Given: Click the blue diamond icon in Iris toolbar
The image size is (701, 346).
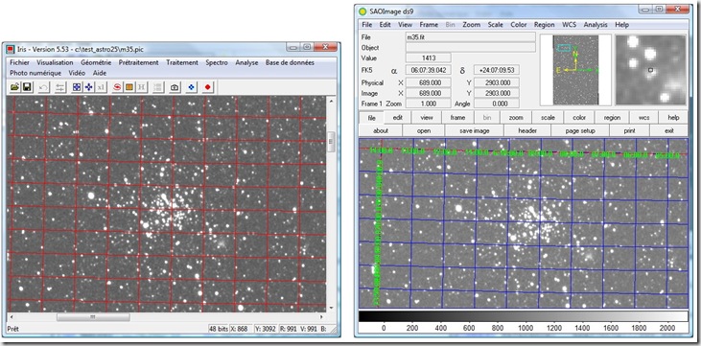Looking at the screenshot, I should pyautogui.click(x=192, y=87).
